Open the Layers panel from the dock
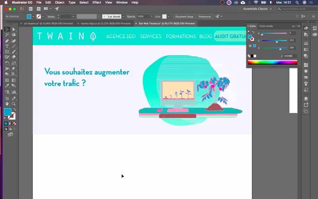318x199 pixels. (x=306, y=99)
